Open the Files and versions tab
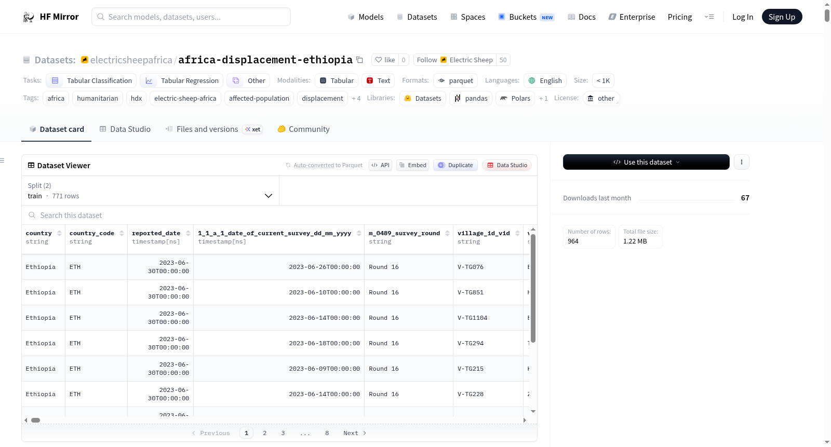 tap(214, 129)
